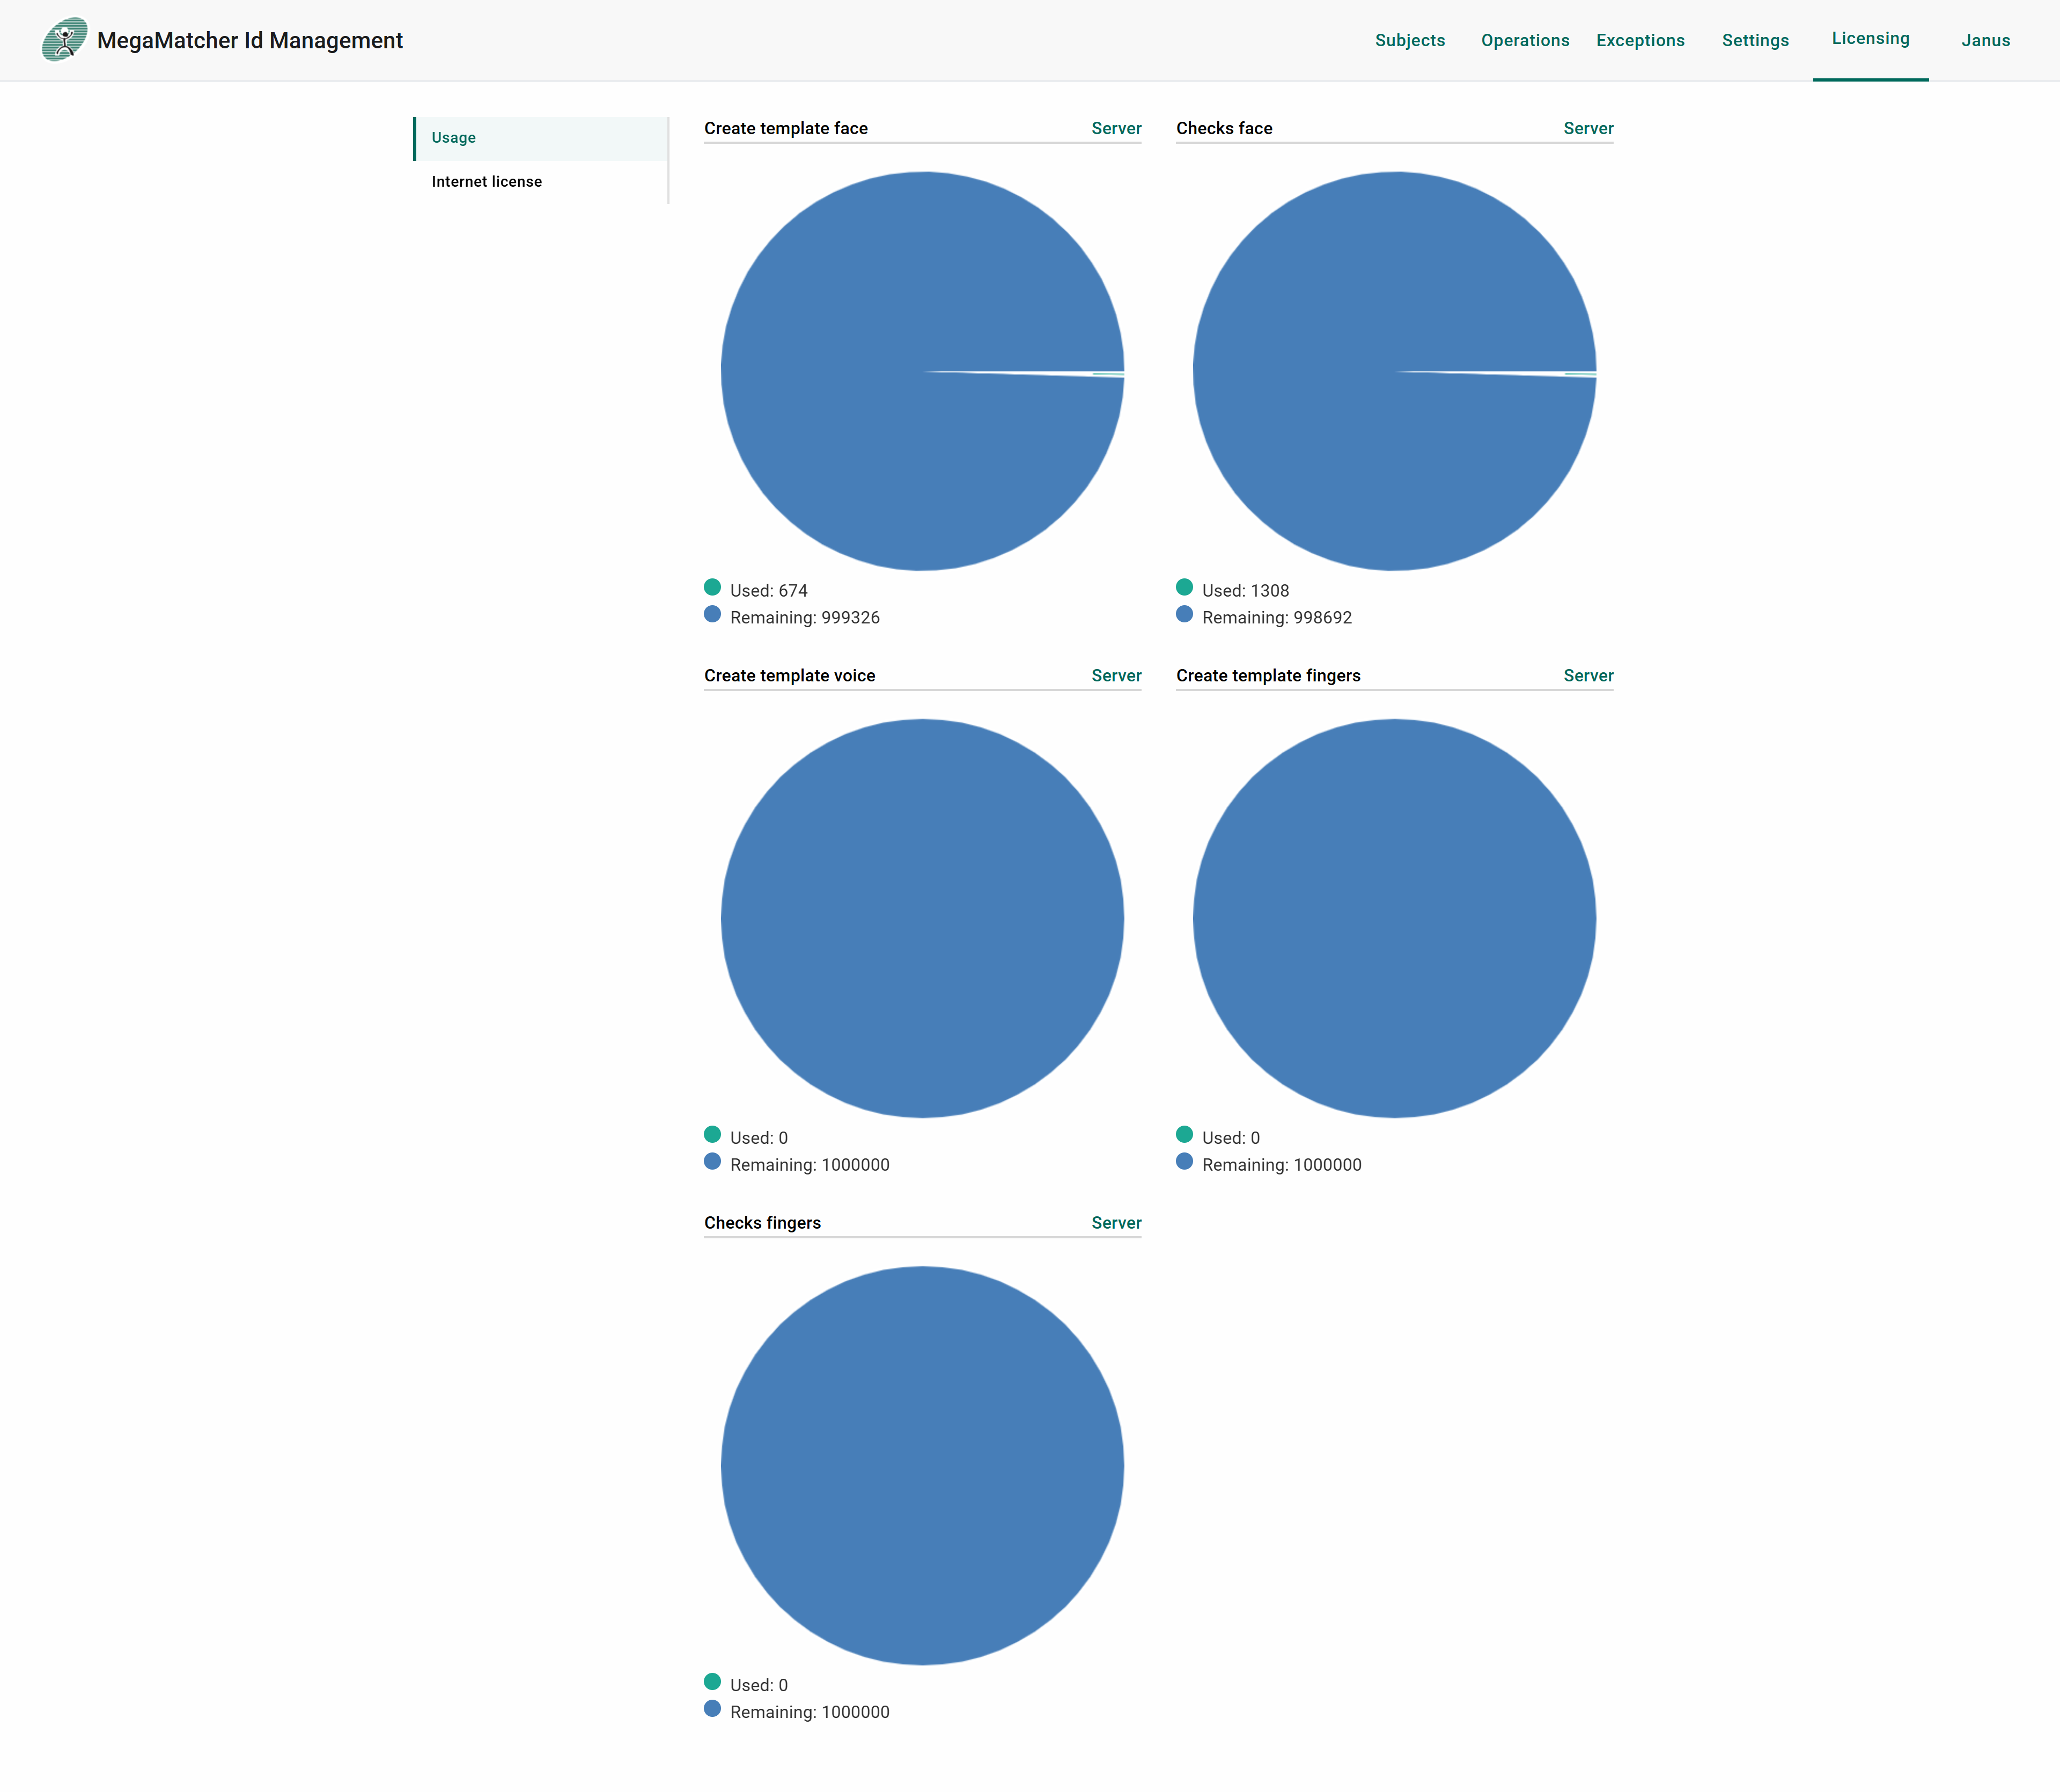Screen dimensions: 2060x1792
Task: Click 'Used: 0' under Create template voice
Action: [x=759, y=1137]
